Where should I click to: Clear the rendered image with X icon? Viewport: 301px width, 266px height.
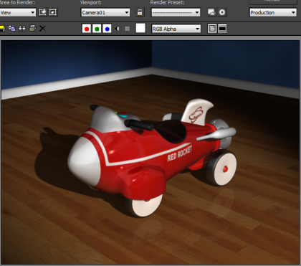pyautogui.click(x=42, y=29)
